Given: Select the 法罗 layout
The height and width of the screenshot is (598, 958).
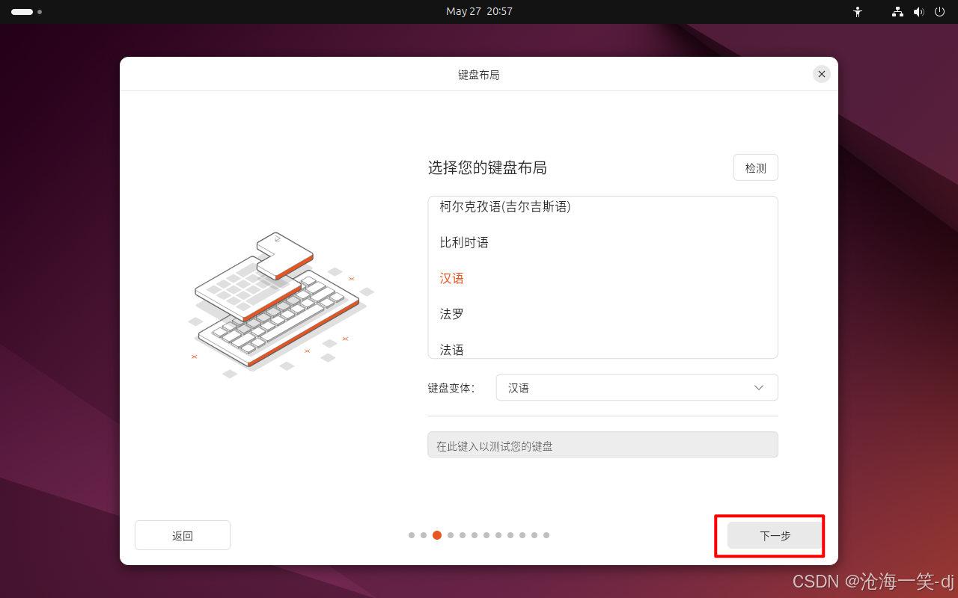Looking at the screenshot, I should point(602,314).
